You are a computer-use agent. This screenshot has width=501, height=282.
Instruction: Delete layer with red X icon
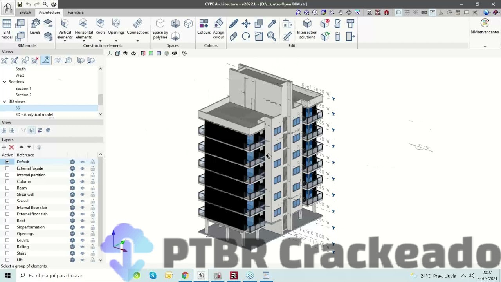(x=11, y=147)
